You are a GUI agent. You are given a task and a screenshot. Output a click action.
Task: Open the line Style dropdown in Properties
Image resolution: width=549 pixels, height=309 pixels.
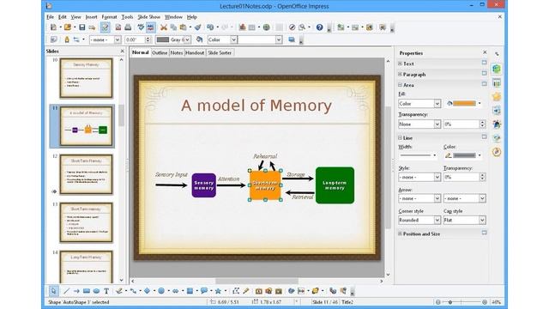coord(419,178)
